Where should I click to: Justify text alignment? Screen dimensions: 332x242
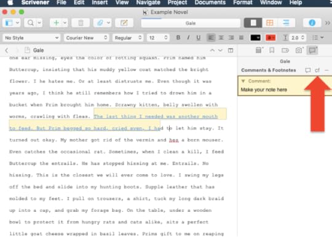[x=241, y=38]
